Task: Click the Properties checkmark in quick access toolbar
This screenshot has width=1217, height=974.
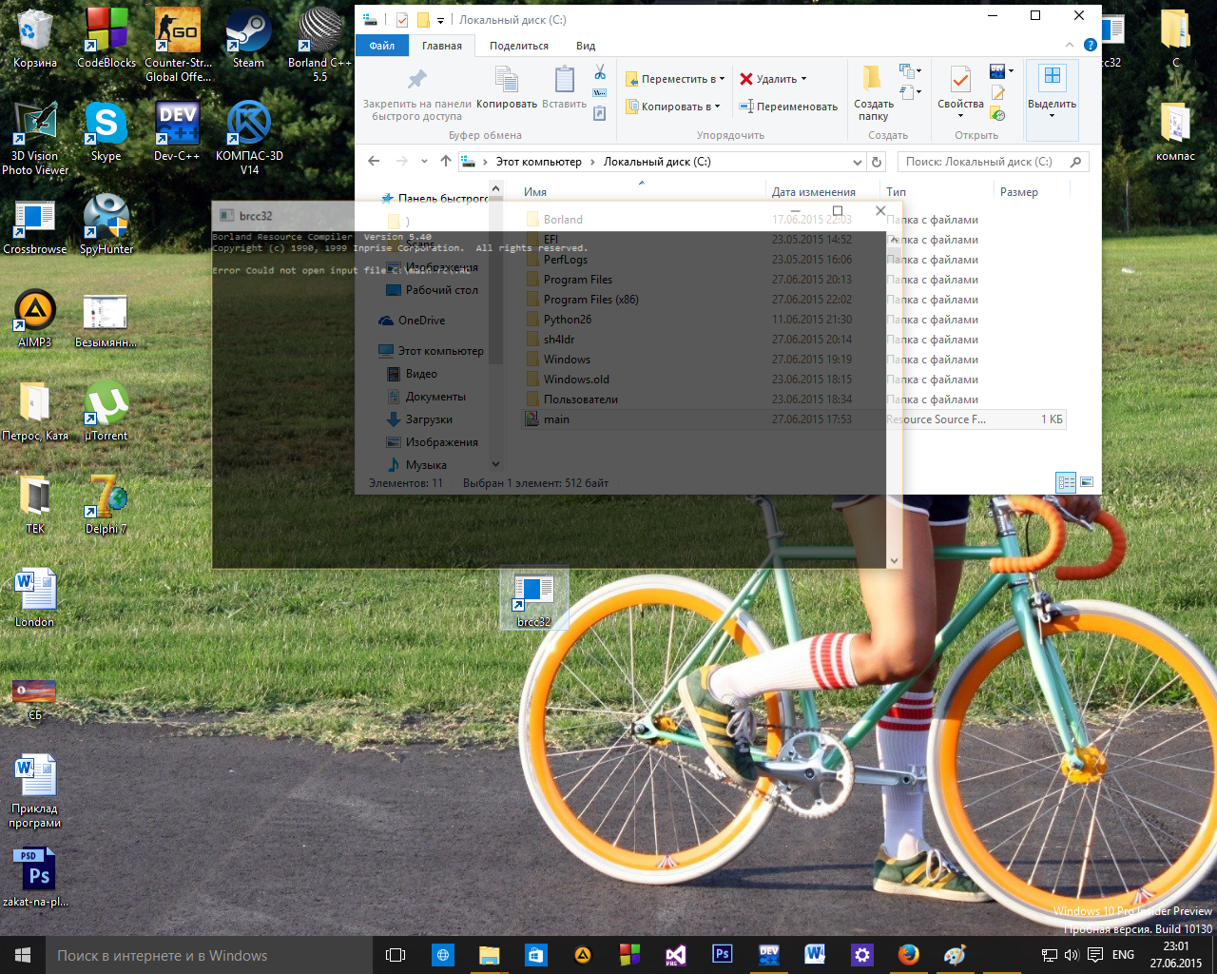Action: pos(402,19)
